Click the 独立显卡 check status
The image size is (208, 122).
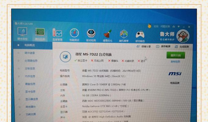pyautogui.click(x=81, y=61)
